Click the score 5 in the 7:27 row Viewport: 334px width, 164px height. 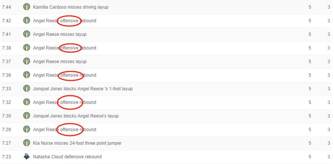[x=310, y=143]
